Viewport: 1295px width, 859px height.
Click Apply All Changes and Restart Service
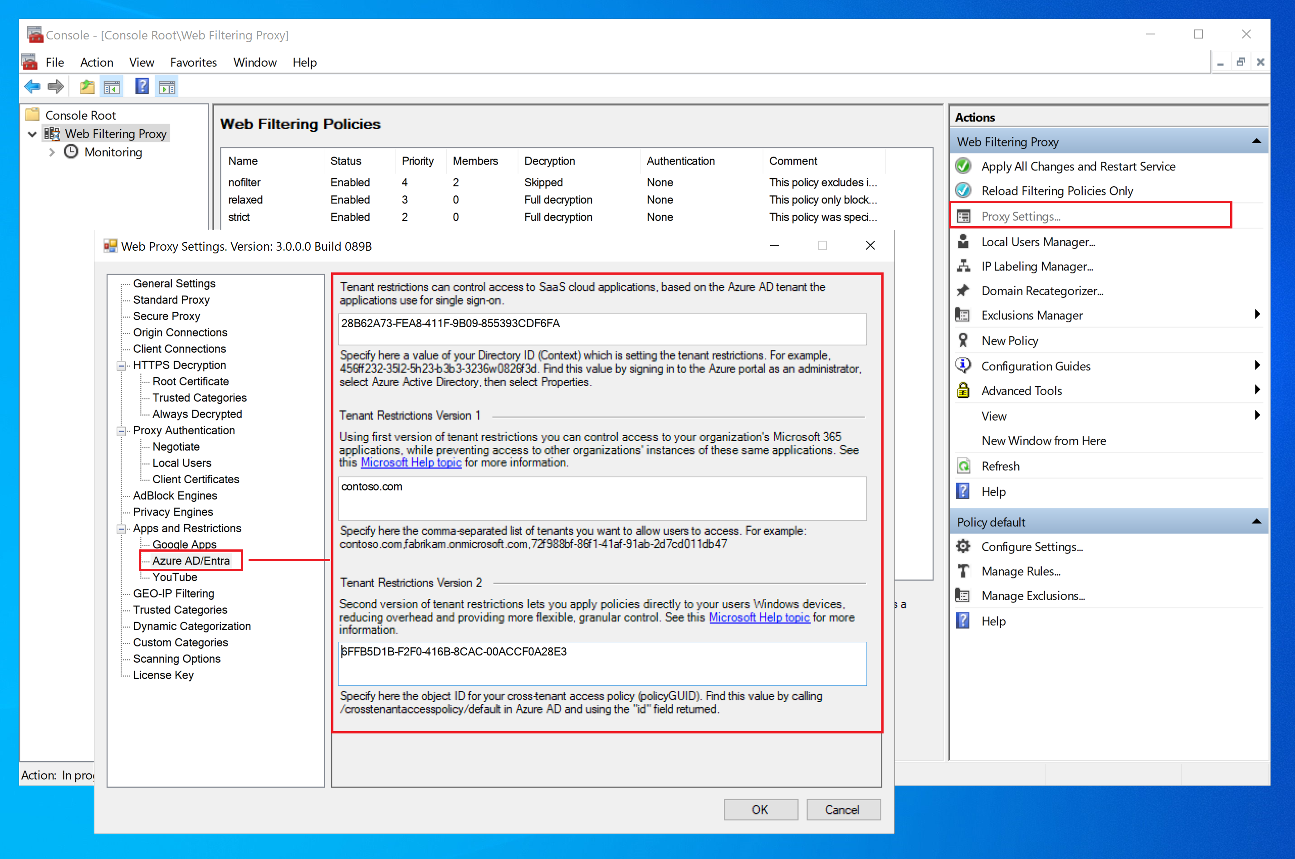pyautogui.click(x=1078, y=166)
